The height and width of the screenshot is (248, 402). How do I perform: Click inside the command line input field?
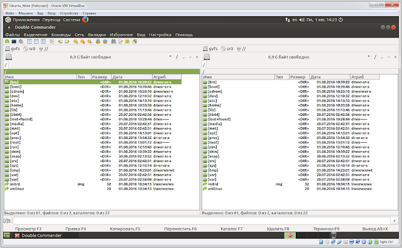coord(202,220)
